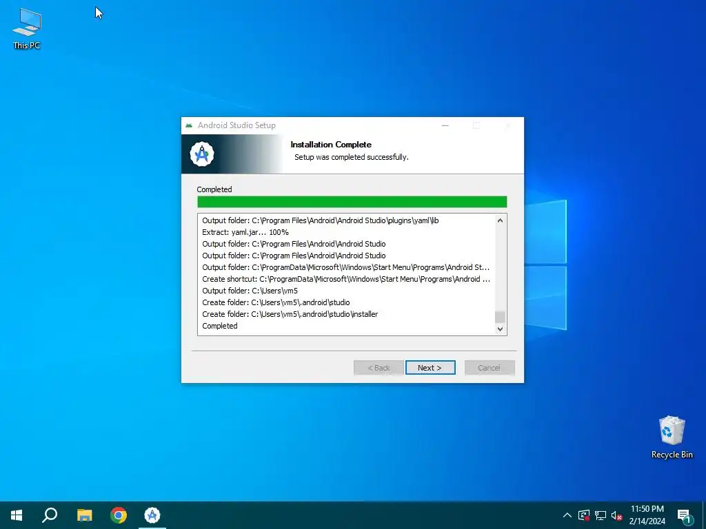Click the log scrollbar thumb
706x529 pixels.
click(500, 317)
